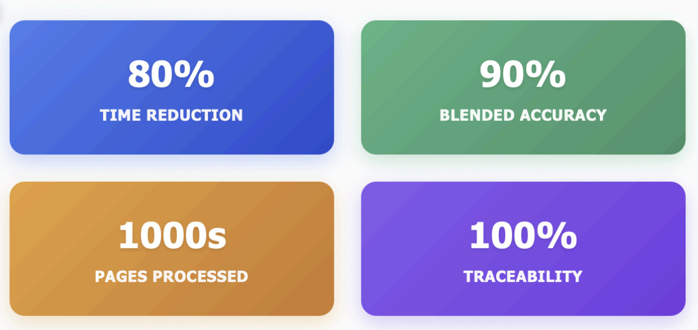The width and height of the screenshot is (698, 330).
Task: Click the word PAGES
Action: pyautogui.click(x=121, y=276)
